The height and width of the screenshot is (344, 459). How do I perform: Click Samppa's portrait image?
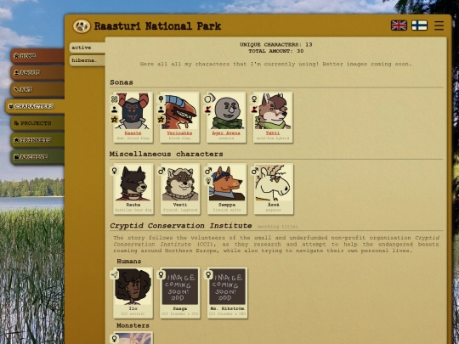227,183
